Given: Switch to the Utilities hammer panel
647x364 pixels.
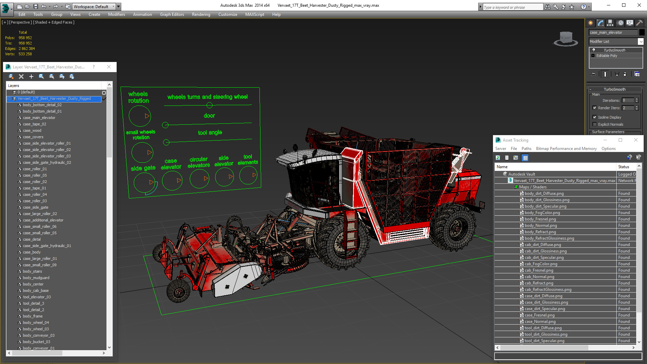Looking at the screenshot, I should pos(640,23).
